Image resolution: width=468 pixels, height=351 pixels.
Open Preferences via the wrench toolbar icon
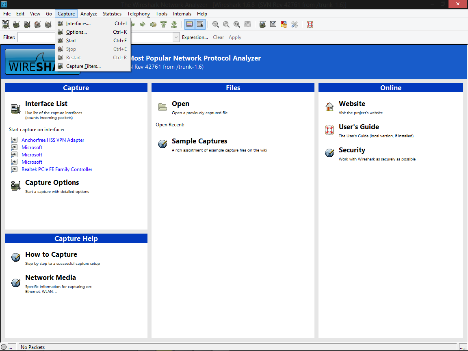tap(295, 24)
